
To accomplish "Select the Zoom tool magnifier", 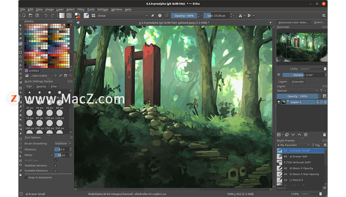I will coord(20,170).
